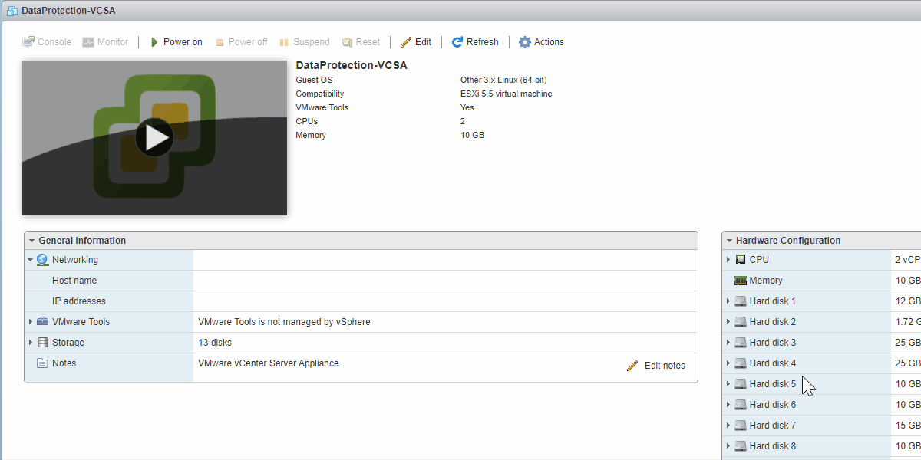Viewport: 921px width, 460px height.
Task: Click the Monitor toolbar icon
Action: tap(88, 42)
